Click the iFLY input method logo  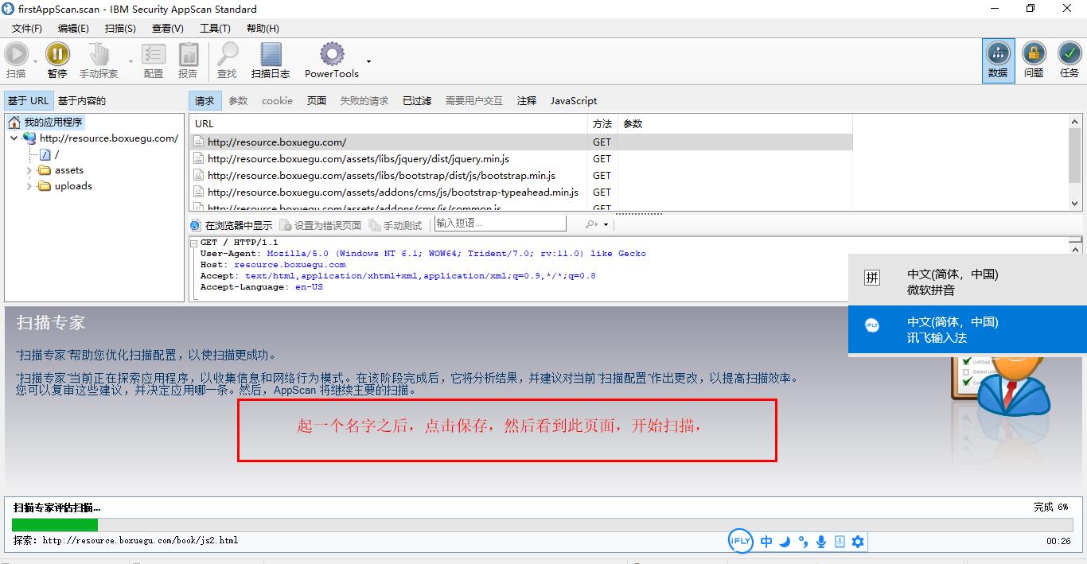tap(740, 541)
